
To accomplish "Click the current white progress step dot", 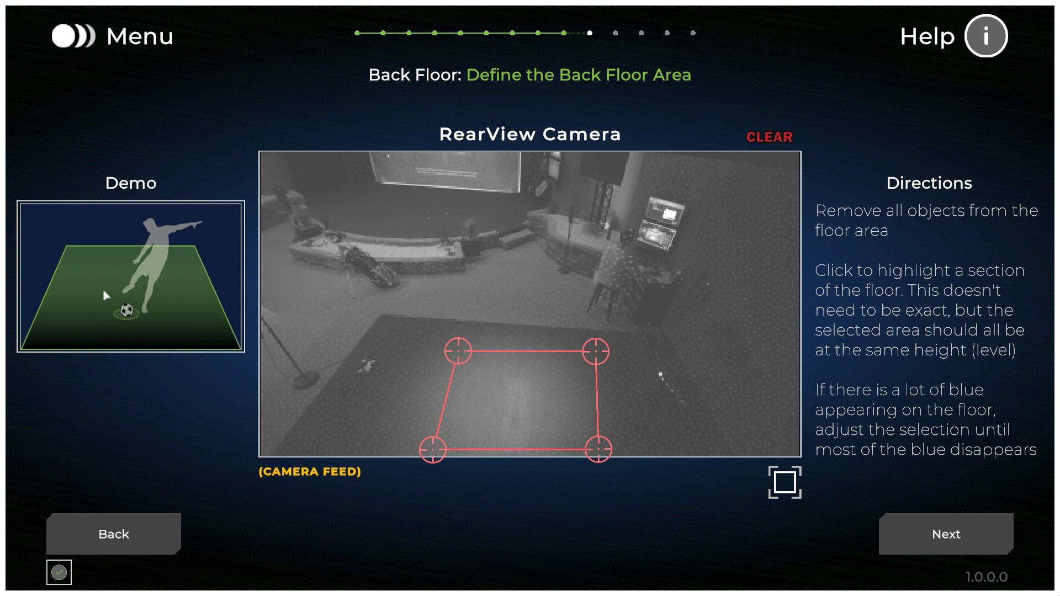I will click(590, 33).
